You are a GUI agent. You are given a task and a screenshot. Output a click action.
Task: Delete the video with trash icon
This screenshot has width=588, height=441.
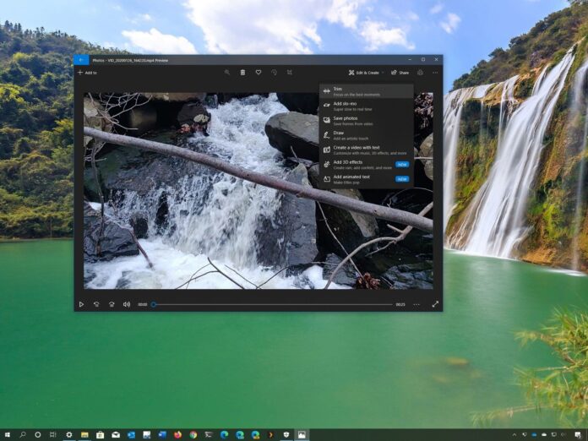(242, 73)
